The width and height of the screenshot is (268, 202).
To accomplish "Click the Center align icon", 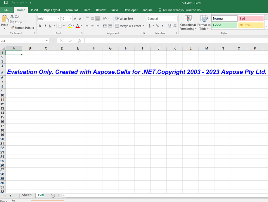I will (x=92, y=26).
